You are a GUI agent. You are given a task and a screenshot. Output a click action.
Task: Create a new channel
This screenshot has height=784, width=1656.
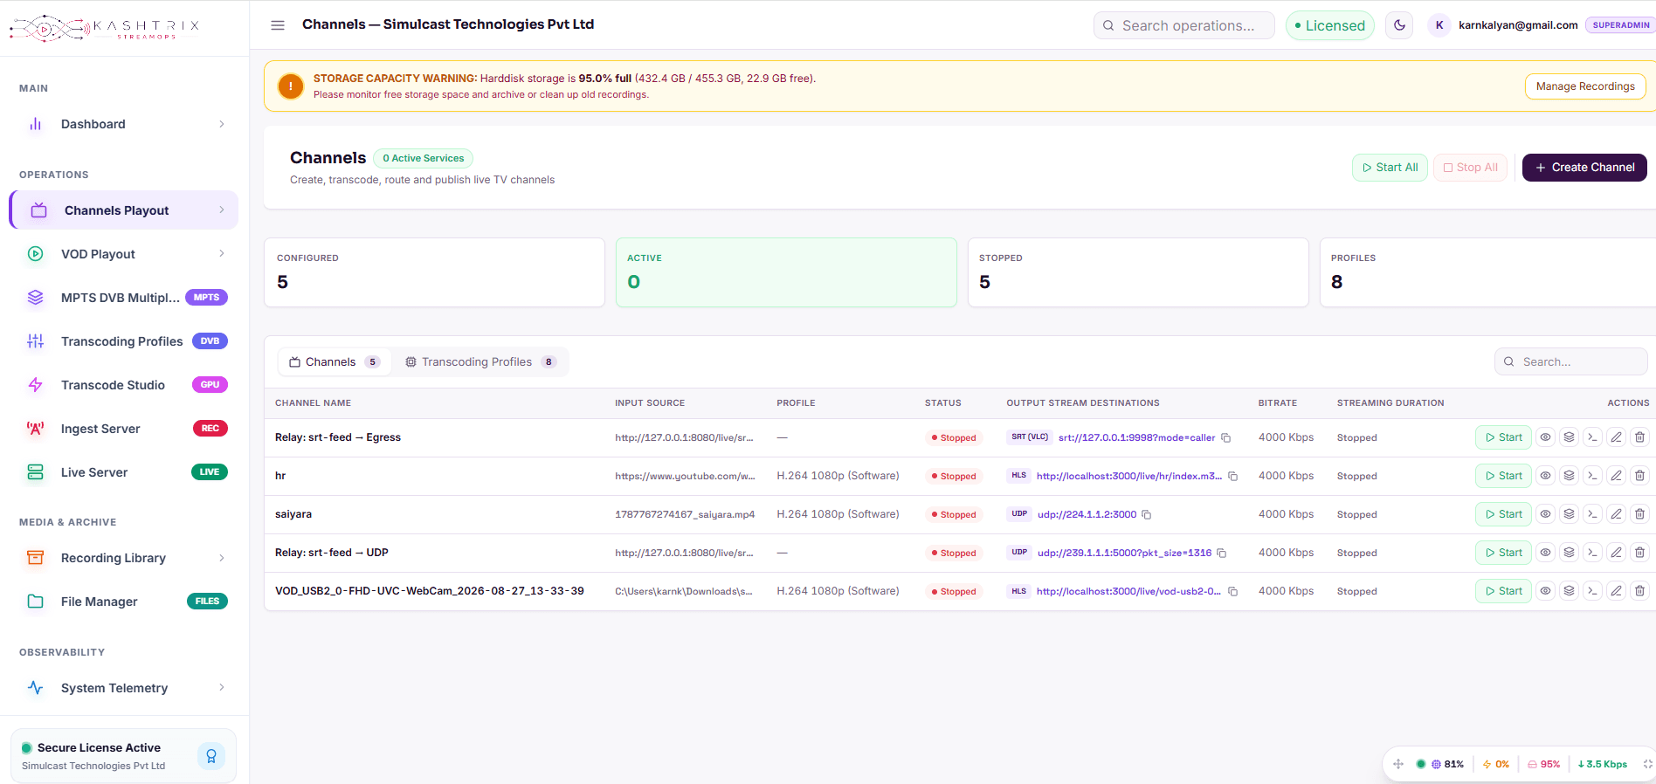1584,168
